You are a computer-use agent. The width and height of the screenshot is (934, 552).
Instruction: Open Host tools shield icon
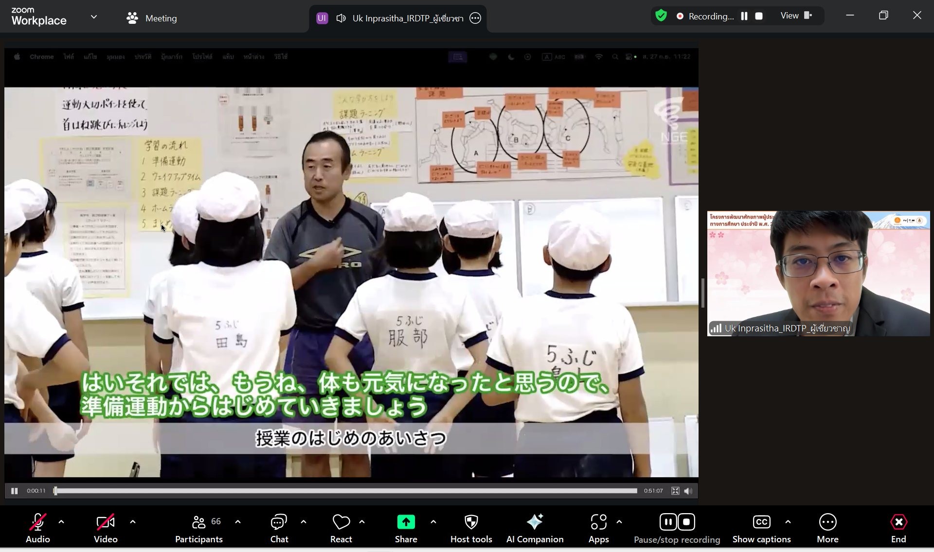coord(471,528)
